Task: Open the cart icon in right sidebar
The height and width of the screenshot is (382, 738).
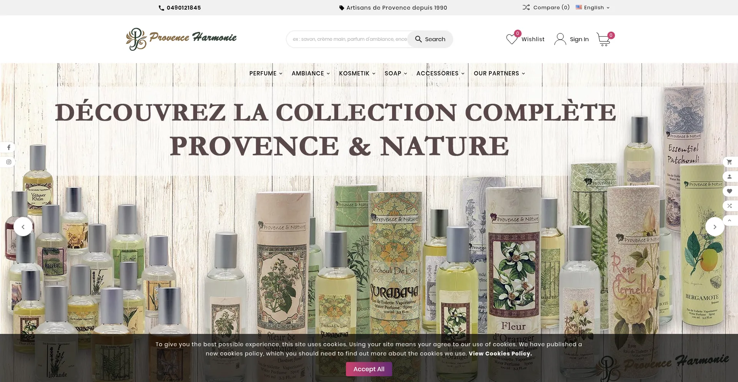Action: (729, 162)
